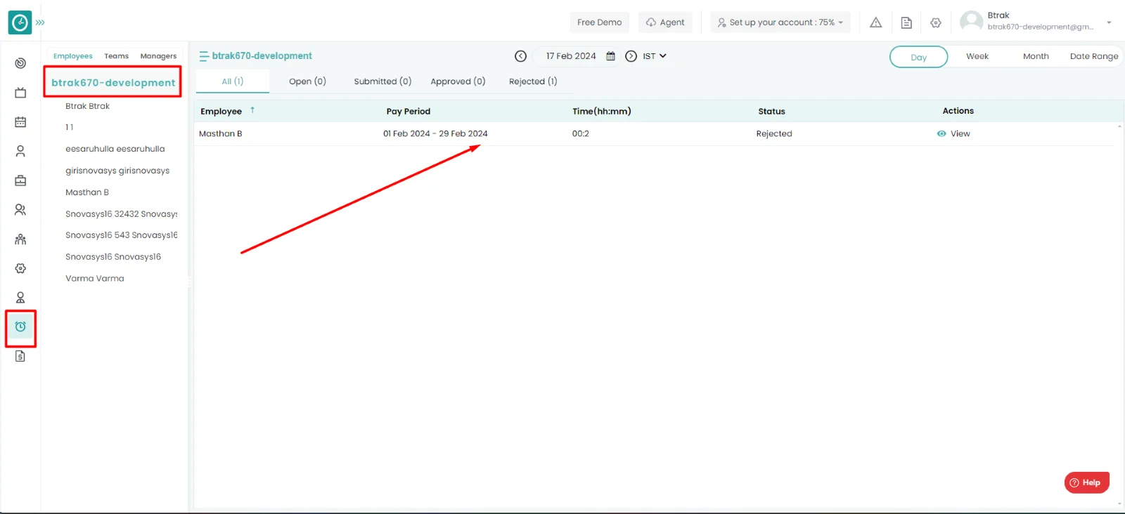
Task: Open the TV monitor icon in the sidebar
Action: tap(20, 93)
